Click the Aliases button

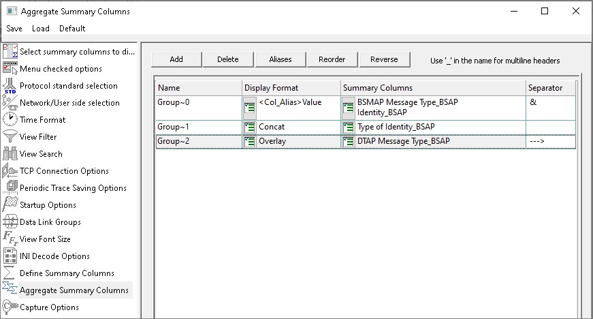(x=281, y=59)
